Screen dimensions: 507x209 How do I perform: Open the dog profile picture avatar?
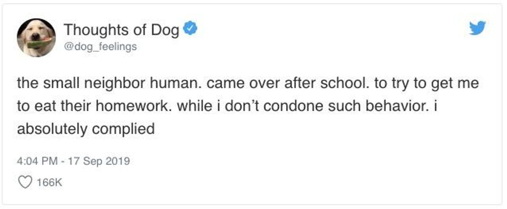coord(36,37)
